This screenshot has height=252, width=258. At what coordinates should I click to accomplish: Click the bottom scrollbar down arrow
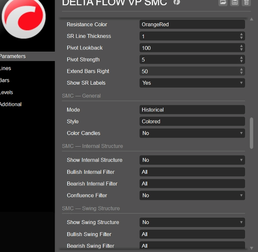[x=252, y=248]
